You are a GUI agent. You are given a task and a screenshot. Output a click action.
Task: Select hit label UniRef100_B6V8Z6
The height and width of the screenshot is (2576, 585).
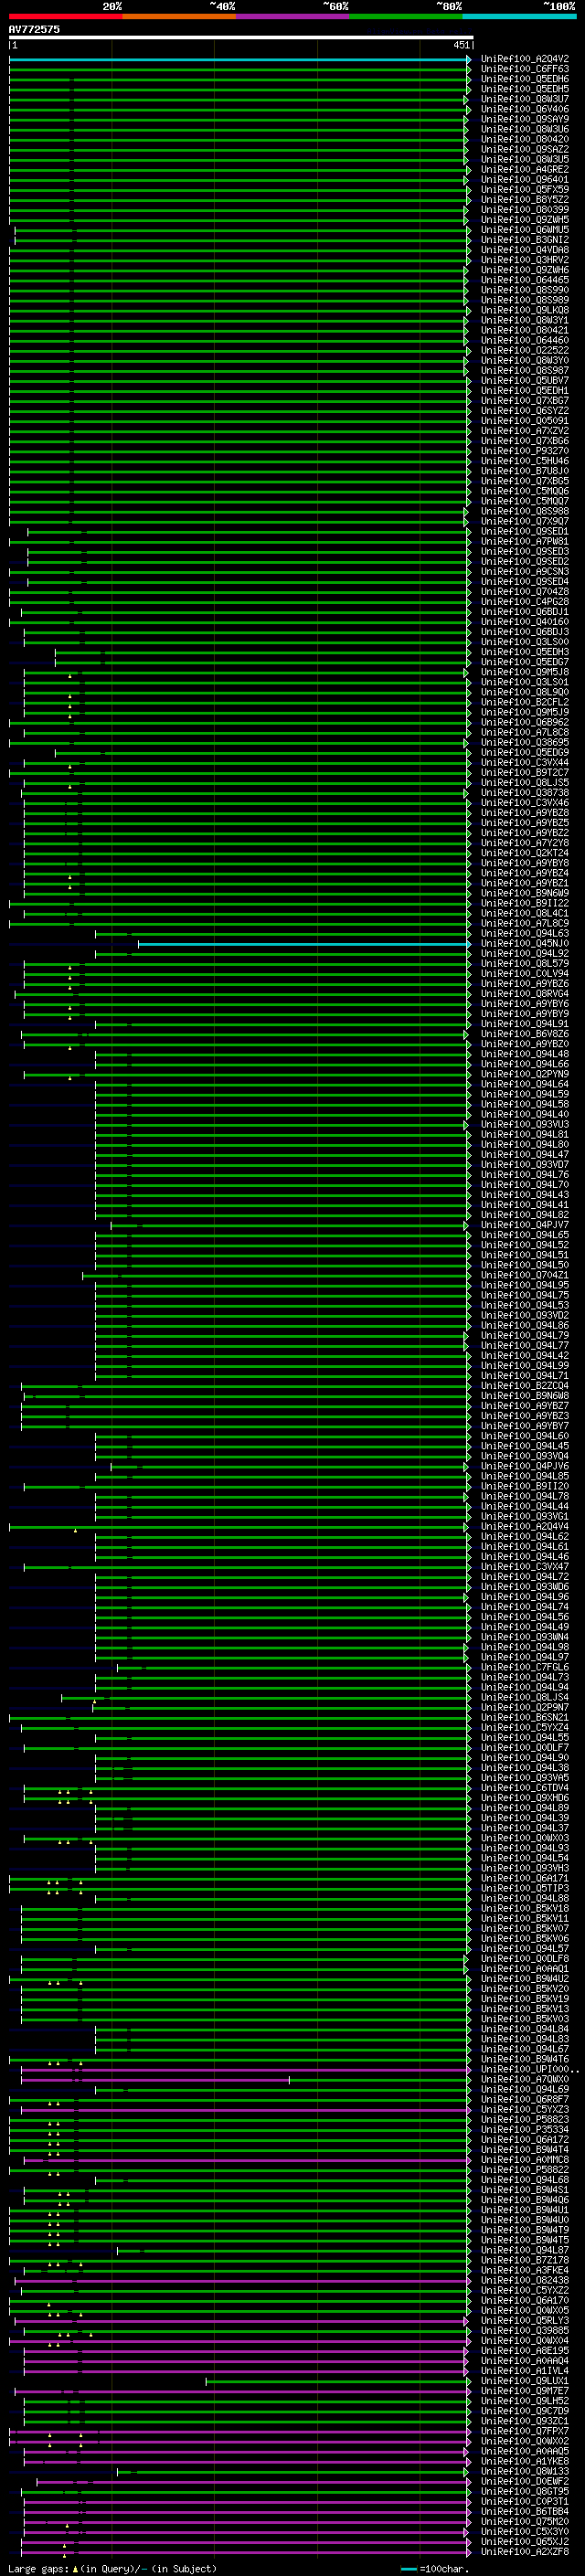[525, 1034]
